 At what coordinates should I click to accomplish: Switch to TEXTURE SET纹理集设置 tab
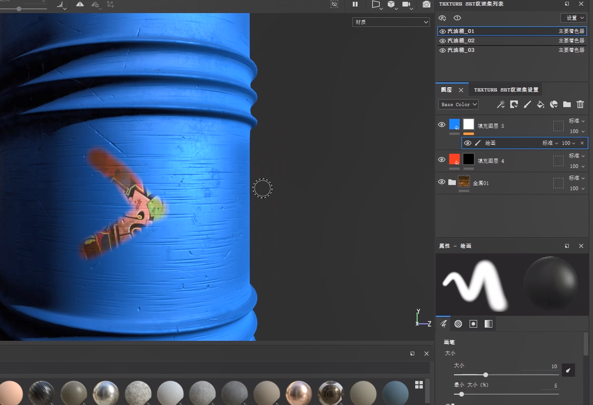tap(506, 90)
